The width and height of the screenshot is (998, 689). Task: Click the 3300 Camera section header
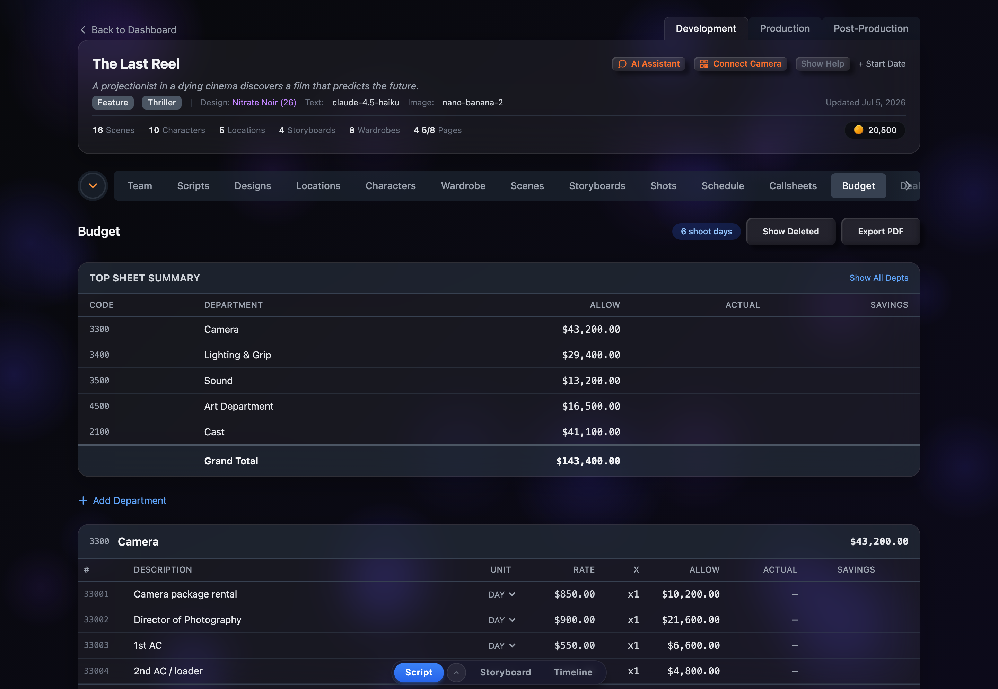pos(499,541)
